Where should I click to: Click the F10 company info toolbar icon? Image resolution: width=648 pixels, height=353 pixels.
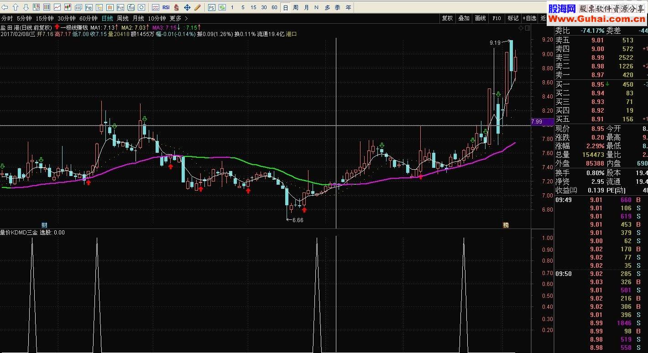(x=89, y=7)
